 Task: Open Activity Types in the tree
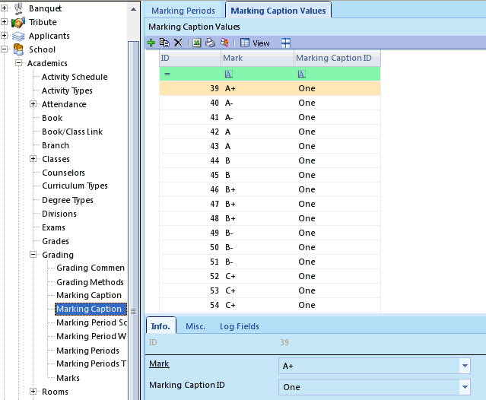tap(67, 90)
